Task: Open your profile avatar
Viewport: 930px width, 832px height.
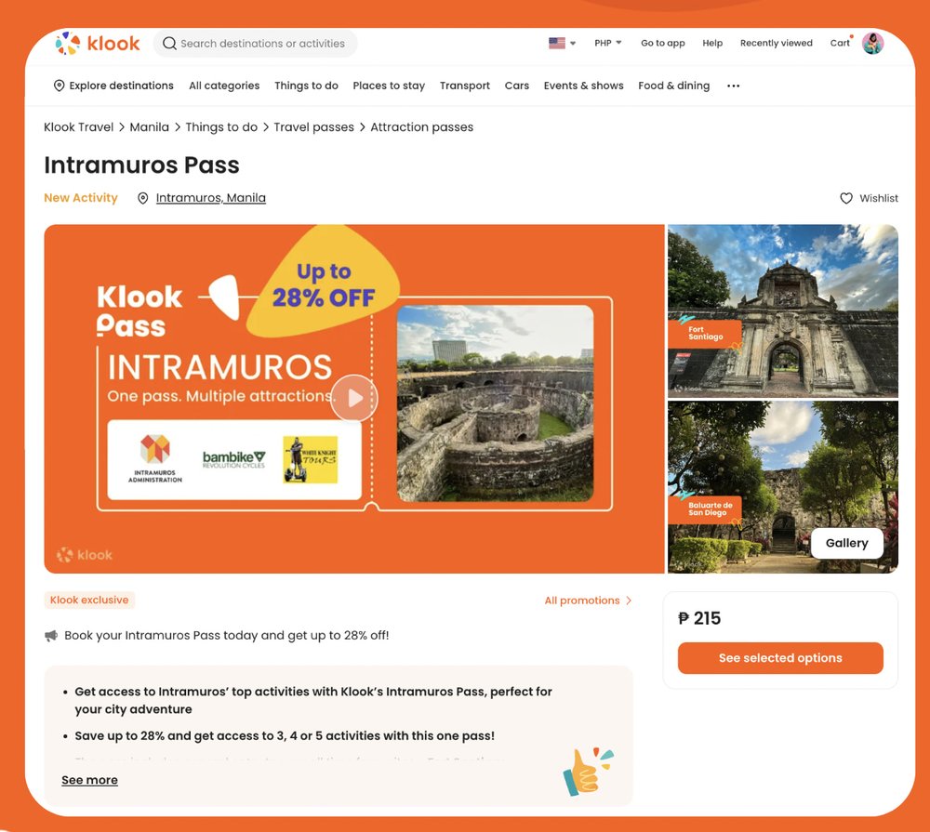Action: click(872, 43)
